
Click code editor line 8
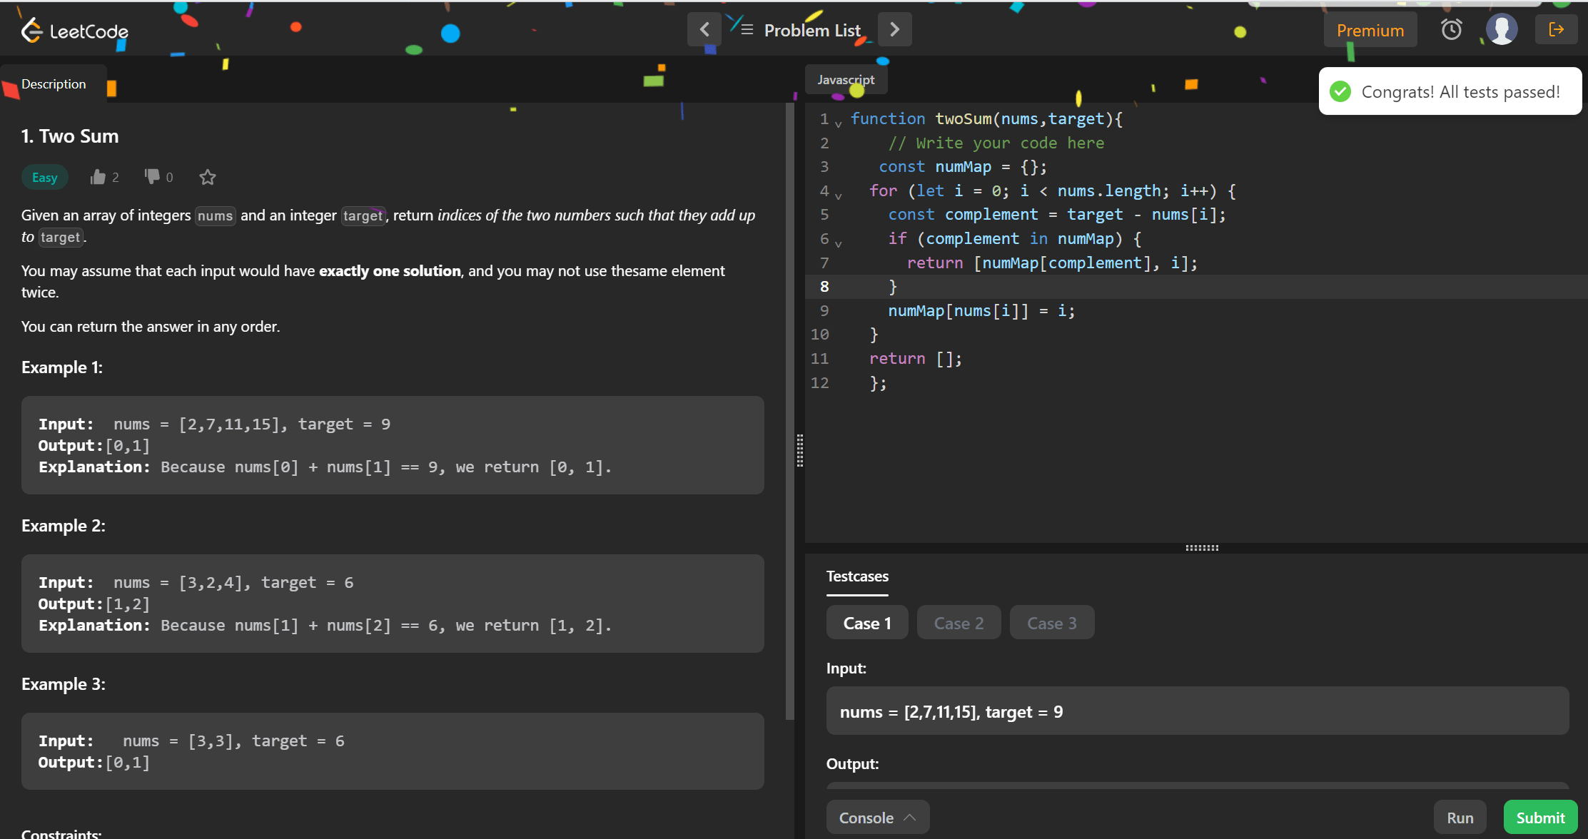(x=1071, y=287)
